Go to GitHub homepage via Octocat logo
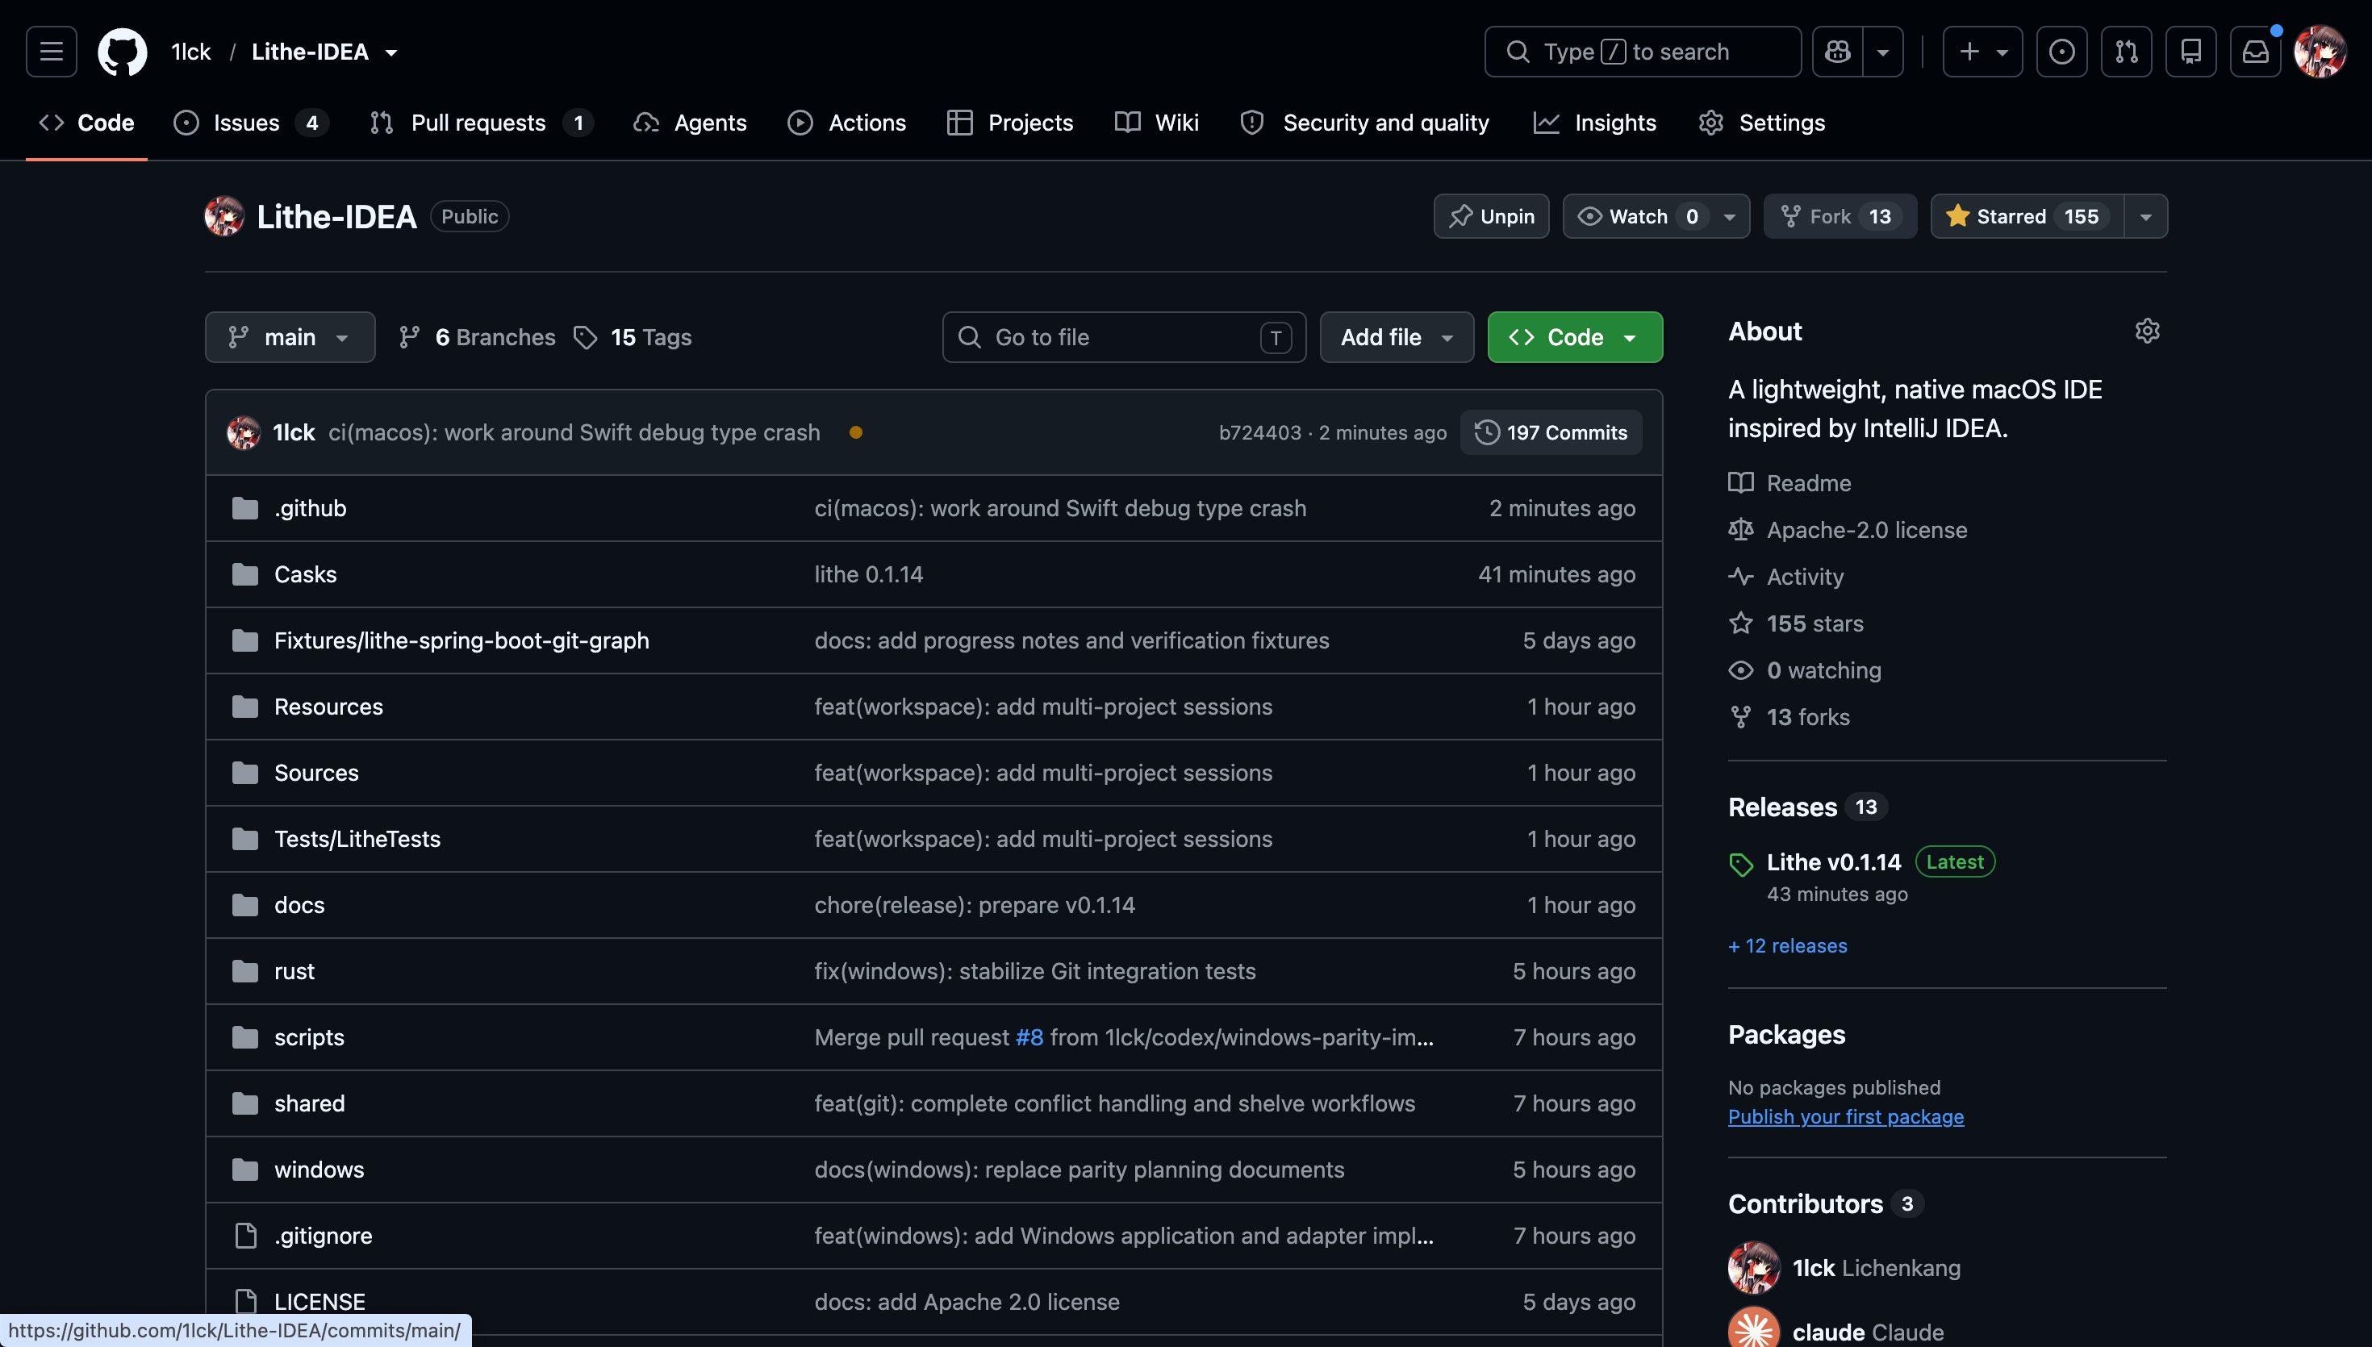Screen dimensions: 2372x1347 (122, 52)
